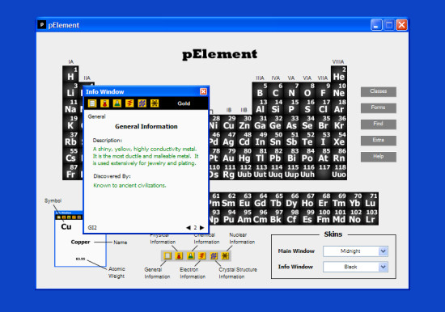Select the Rg element 111 tile

[228, 171]
